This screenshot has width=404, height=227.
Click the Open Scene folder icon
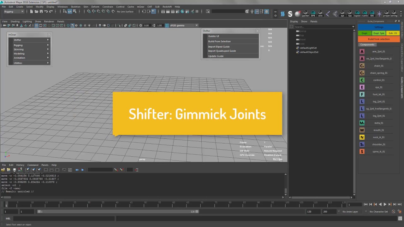(36, 11)
